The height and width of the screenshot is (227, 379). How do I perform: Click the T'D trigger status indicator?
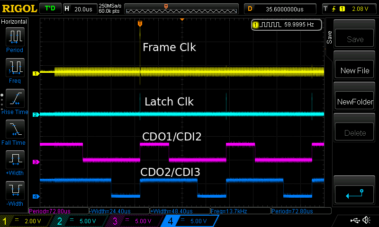click(50, 9)
